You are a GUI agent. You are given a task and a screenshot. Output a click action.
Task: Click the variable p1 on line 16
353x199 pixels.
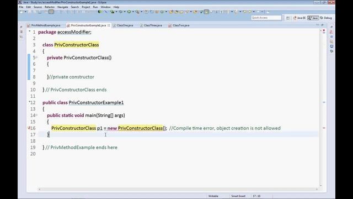coord(100,128)
